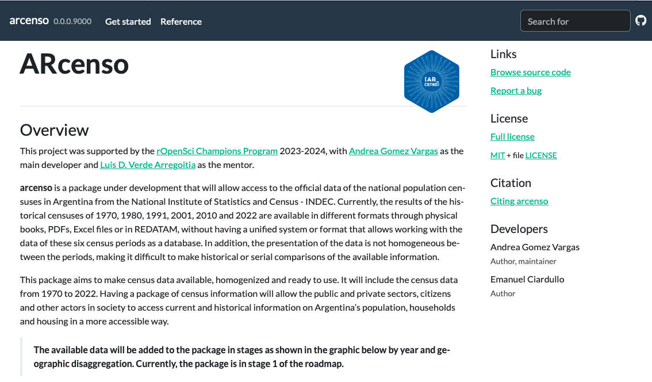Open the GitHub icon in navbar
652x382 pixels.
(x=641, y=21)
